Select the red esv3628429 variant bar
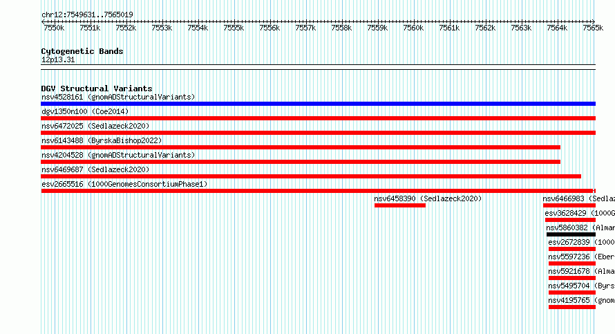The width and height of the screenshot is (615, 334). click(570, 220)
